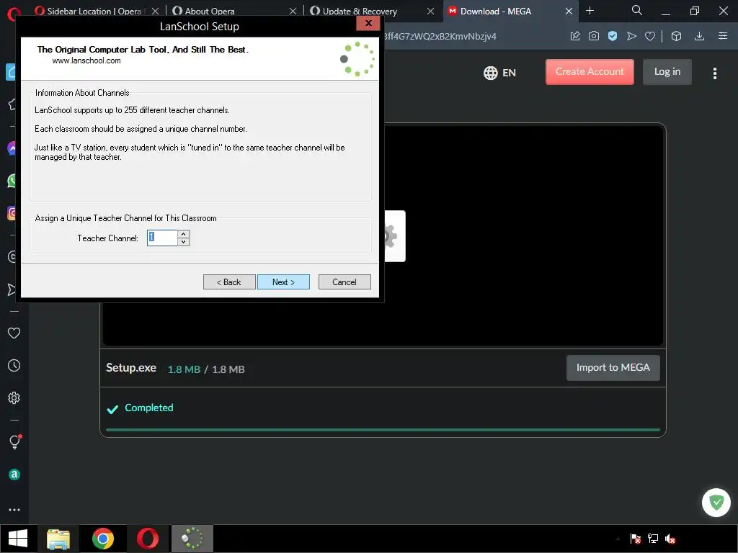
Task: Open Opera sidebar Settings gear
Action: [x=14, y=397]
